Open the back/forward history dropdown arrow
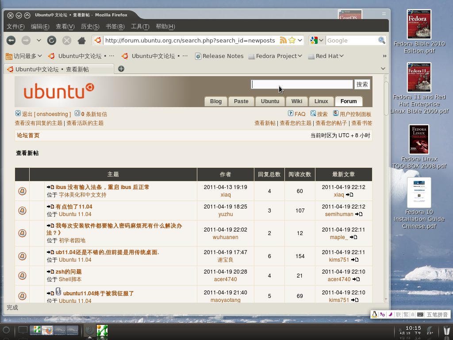Viewport: 453px width, 340px height. click(39, 40)
